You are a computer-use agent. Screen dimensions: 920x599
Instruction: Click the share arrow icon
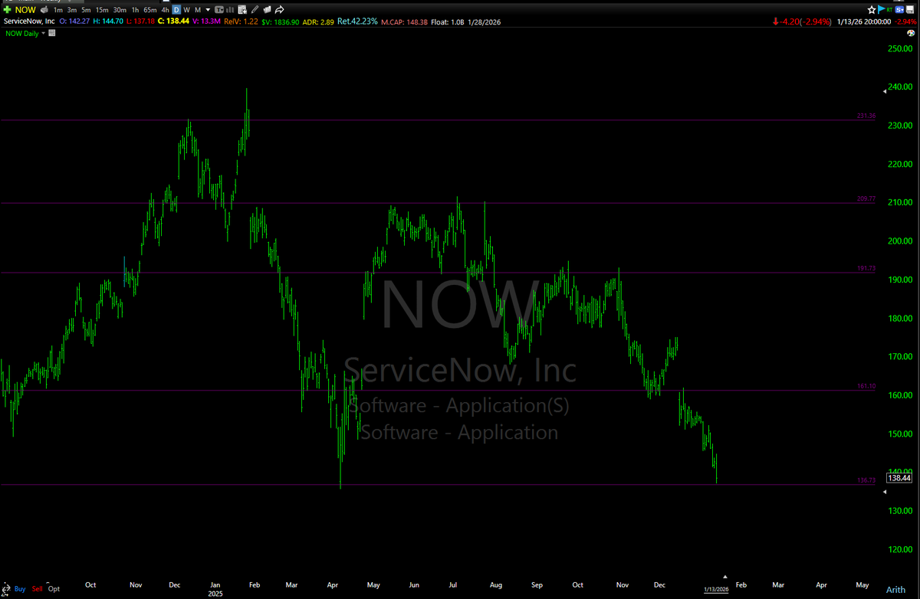pyautogui.click(x=279, y=10)
